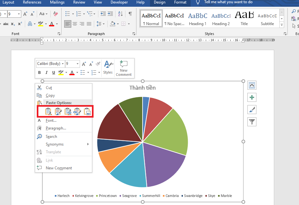Choose the Paste as Picture option
This screenshot has height=205, width=299.
(x=87, y=111)
